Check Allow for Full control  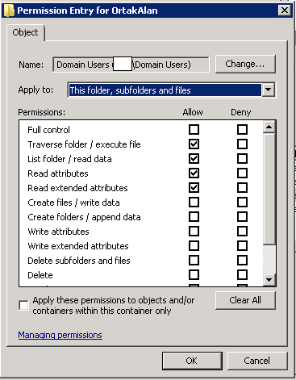pyautogui.click(x=194, y=130)
